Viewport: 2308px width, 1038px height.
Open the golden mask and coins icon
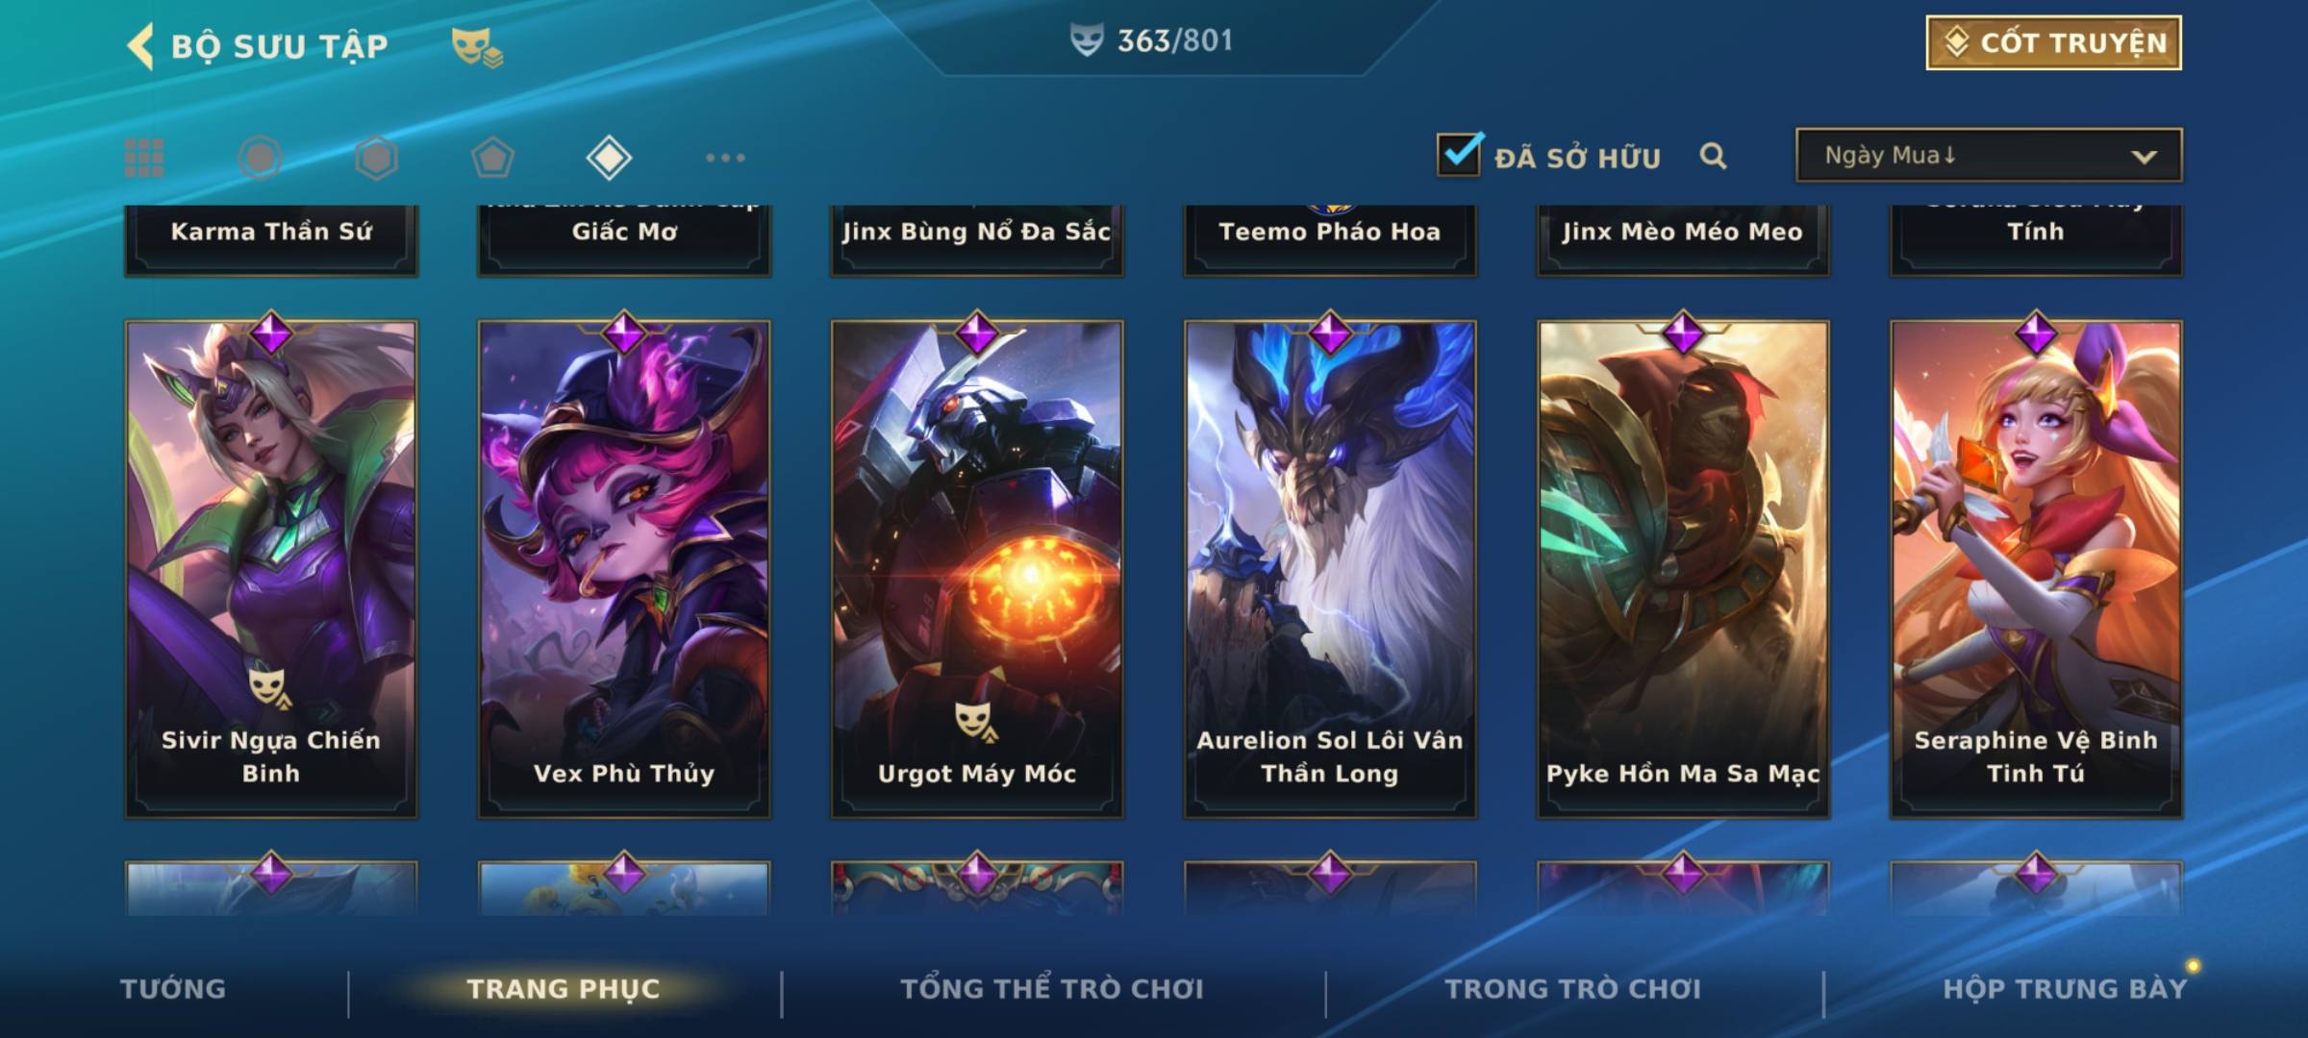(477, 46)
